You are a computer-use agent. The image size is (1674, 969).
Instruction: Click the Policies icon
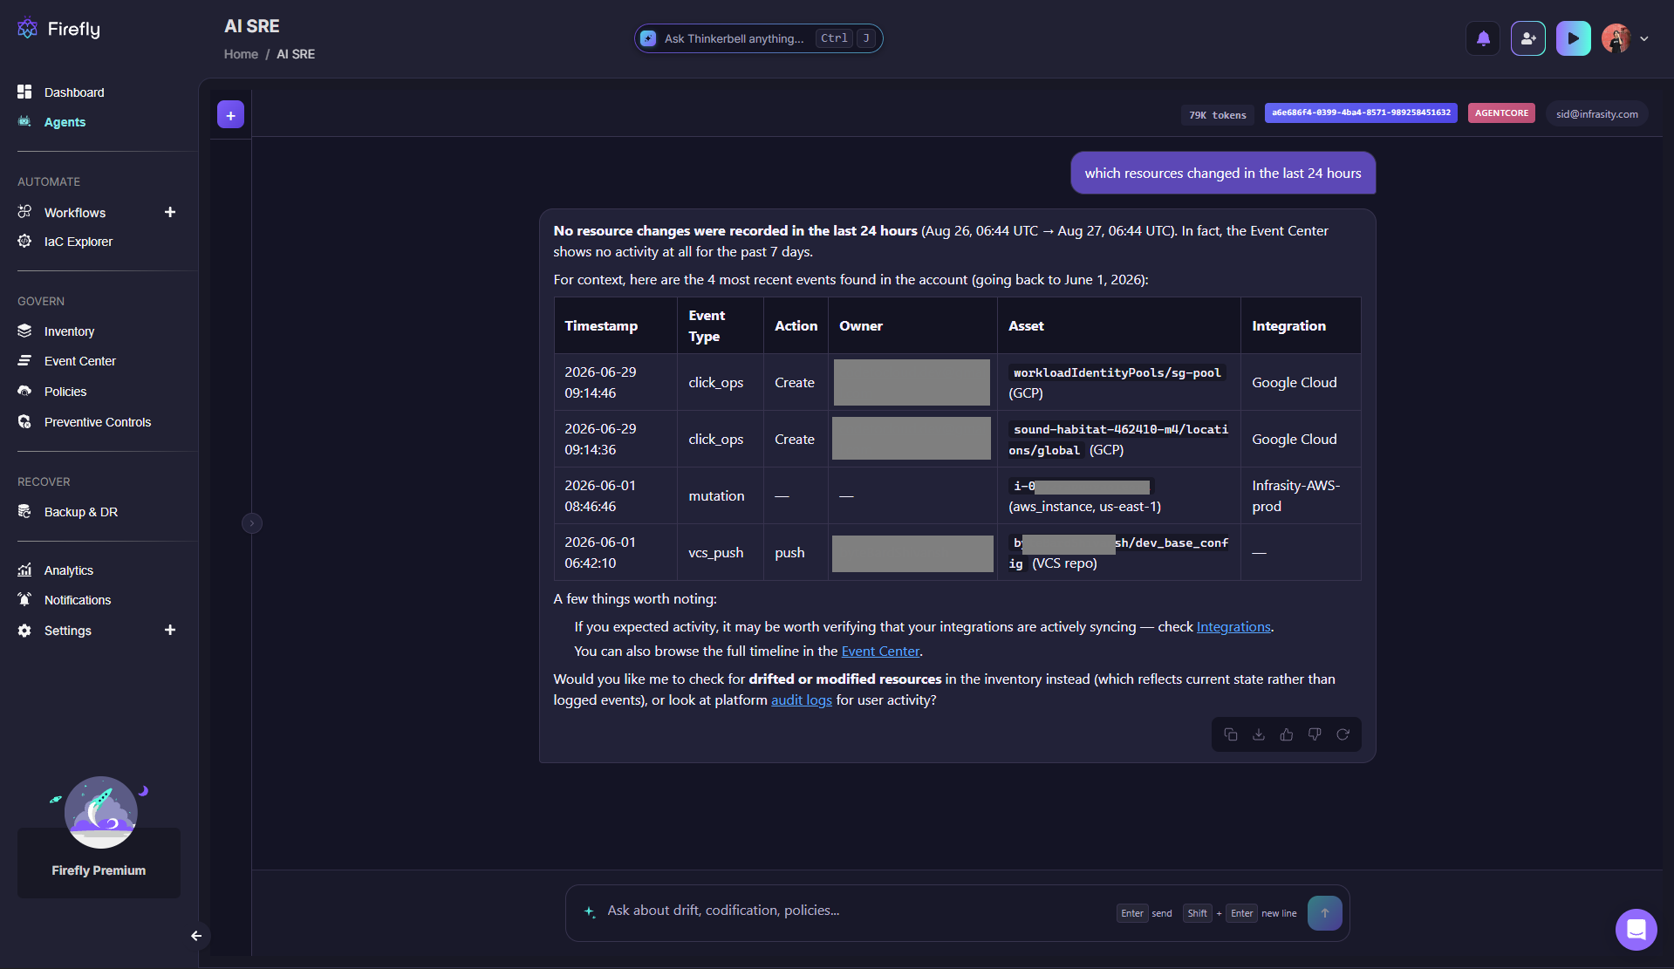[24, 391]
